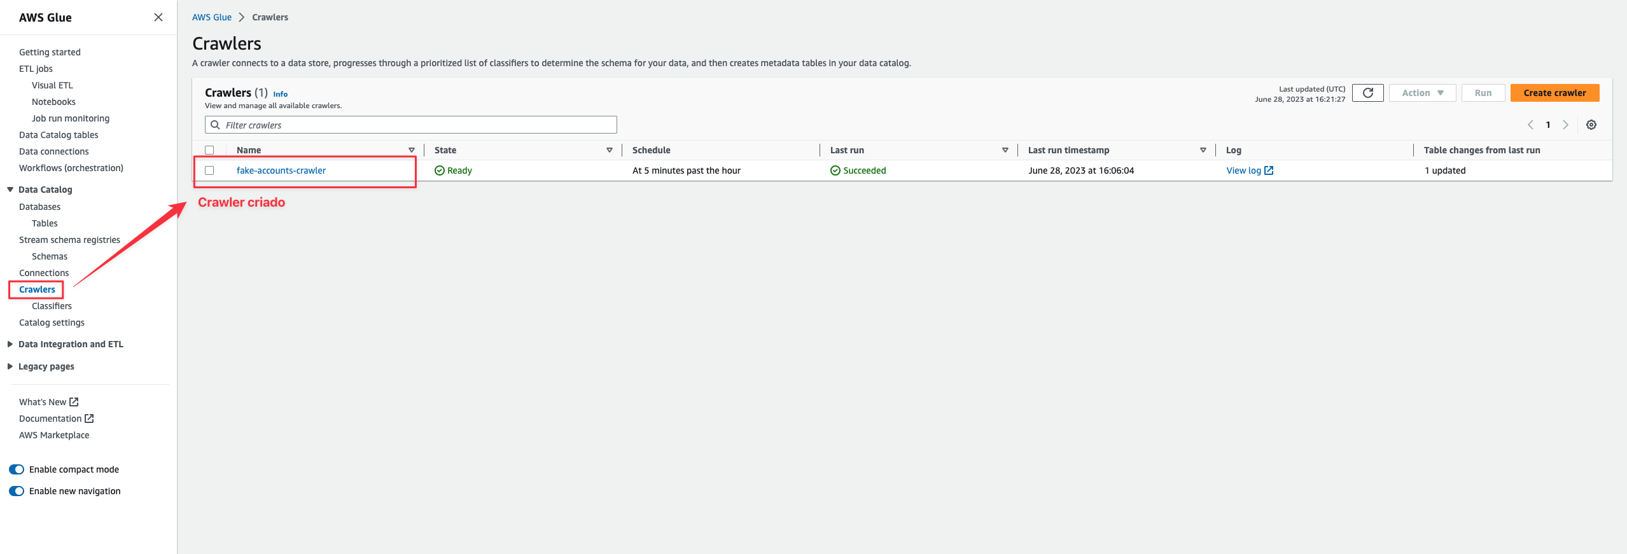This screenshot has height=554, width=1627.
Task: Open Workflows (orchestration) page
Action: coord(71,168)
